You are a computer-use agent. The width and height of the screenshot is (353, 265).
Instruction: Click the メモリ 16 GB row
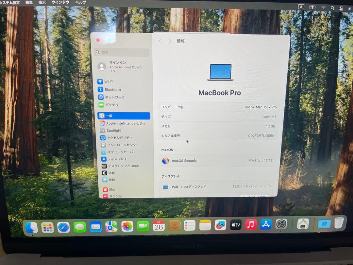click(x=218, y=126)
